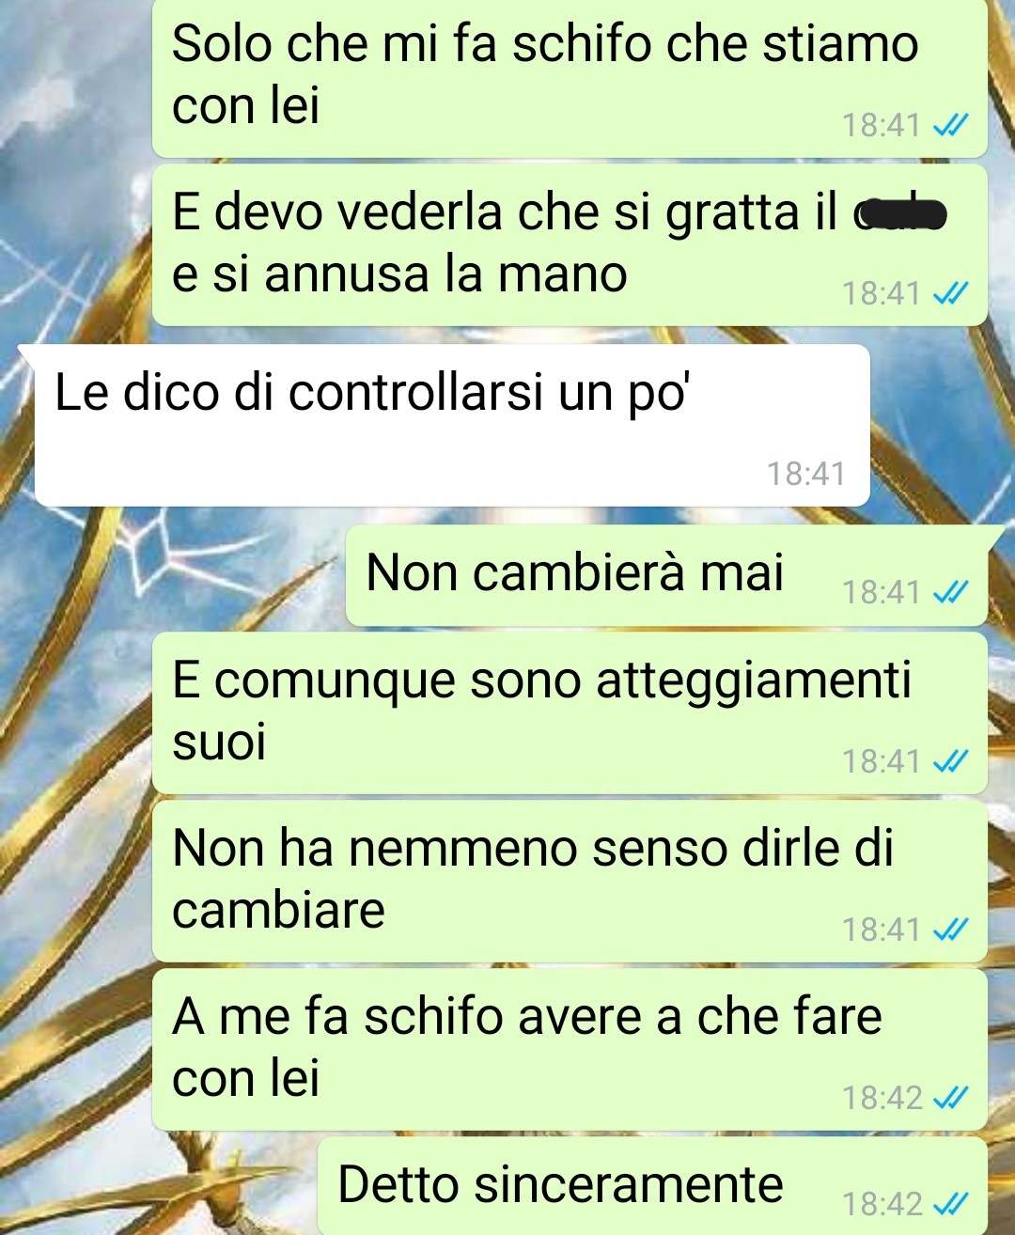This screenshot has width=1015, height=1235.
Task: Tap the 18:41 timestamp on 'Non cambierà mai'
Action: (x=882, y=592)
